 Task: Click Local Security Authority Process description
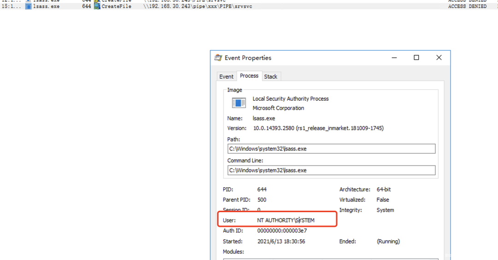290,98
